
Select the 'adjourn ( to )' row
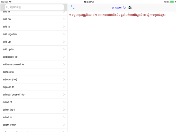(x=34, y=79)
